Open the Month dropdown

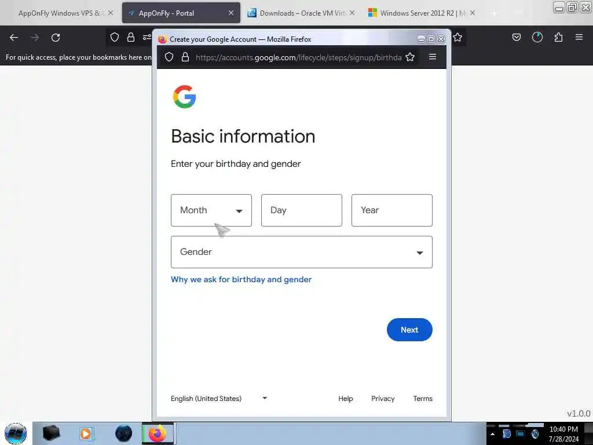pos(211,210)
